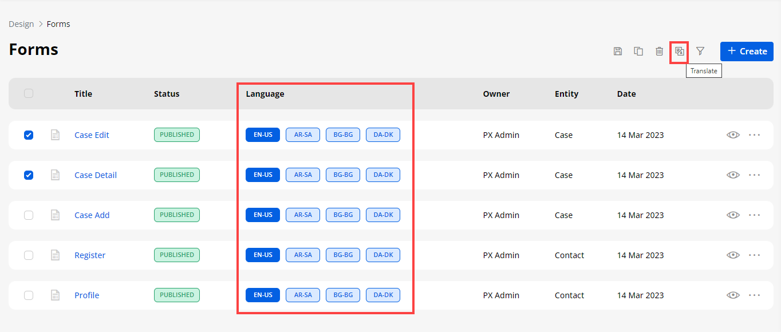
Task: Open the ellipsis menu on the Profile row
Action: point(754,295)
